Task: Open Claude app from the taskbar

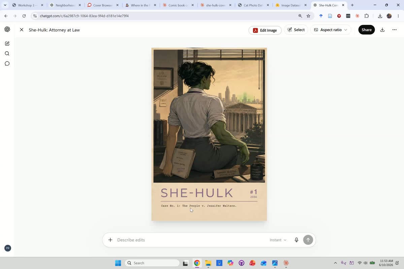Action: (x=286, y=263)
